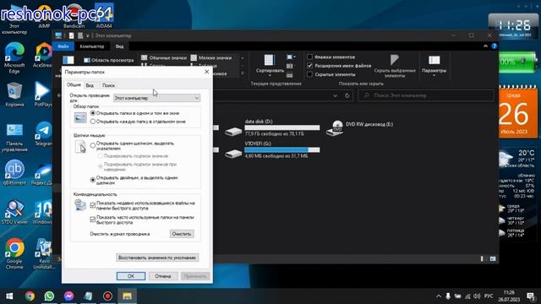Open Панель управления desktop icon
541x304 pixels.
pos(14,137)
